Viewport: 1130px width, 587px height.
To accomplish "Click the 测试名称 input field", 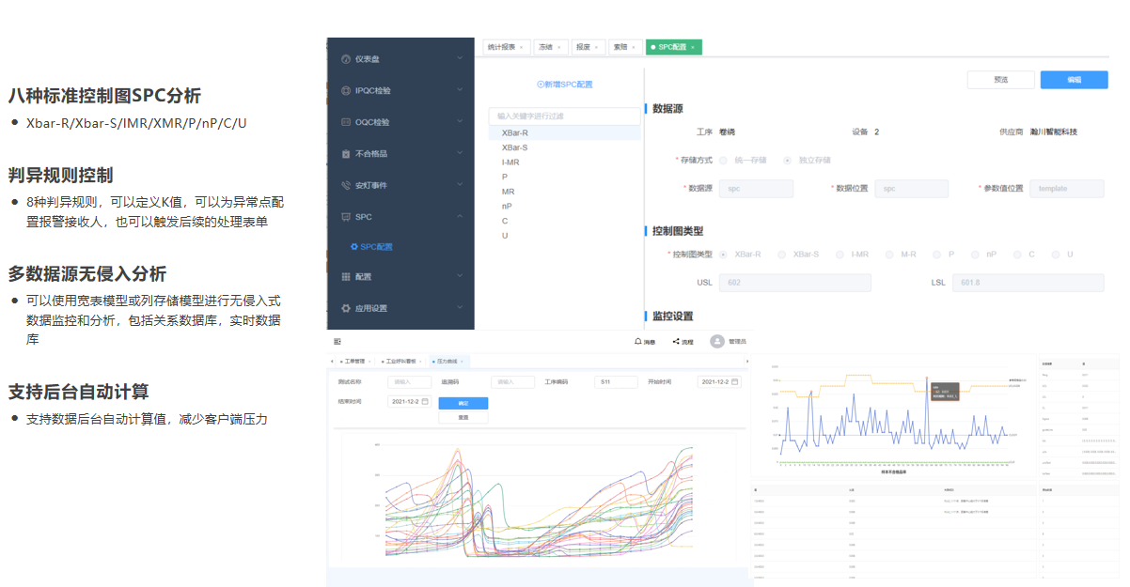I will click(x=410, y=382).
